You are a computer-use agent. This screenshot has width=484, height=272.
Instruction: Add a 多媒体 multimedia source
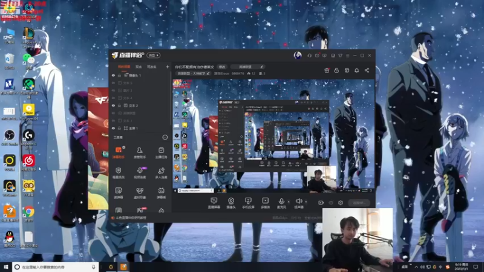(x=265, y=203)
